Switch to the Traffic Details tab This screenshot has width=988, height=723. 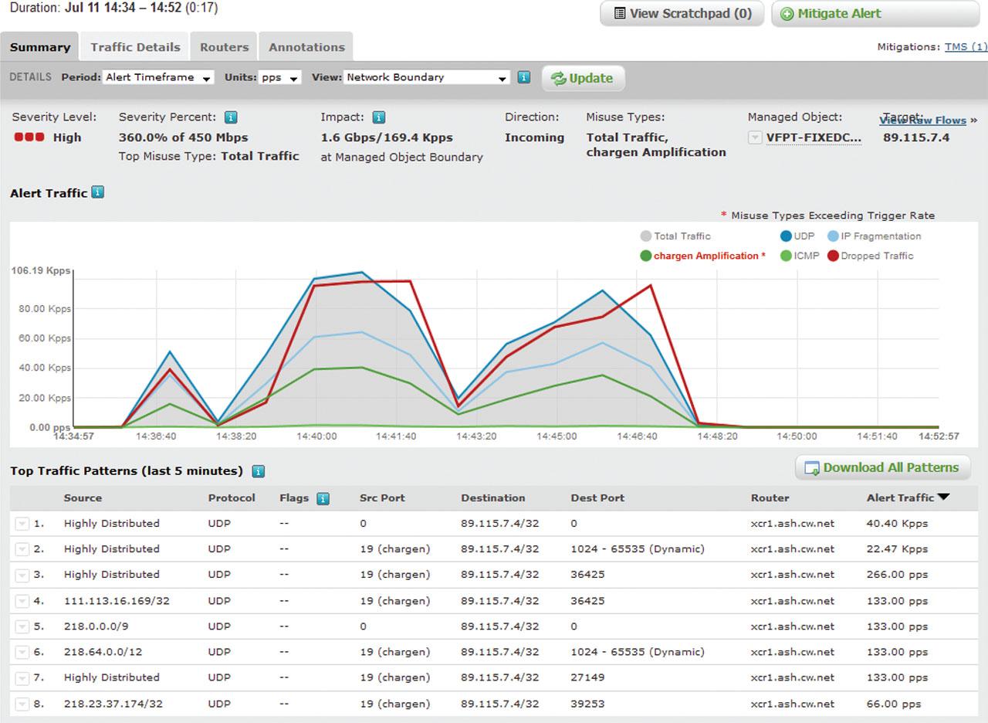(135, 47)
